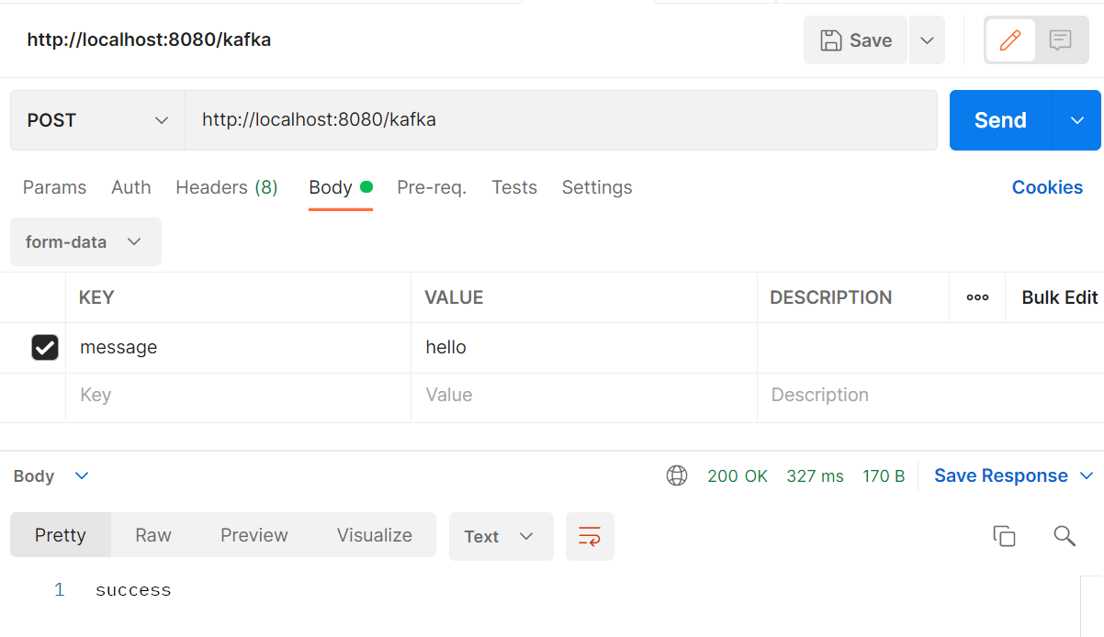This screenshot has height=637, width=1104.
Task: Click the 'message' key cell
Action: 239,348
